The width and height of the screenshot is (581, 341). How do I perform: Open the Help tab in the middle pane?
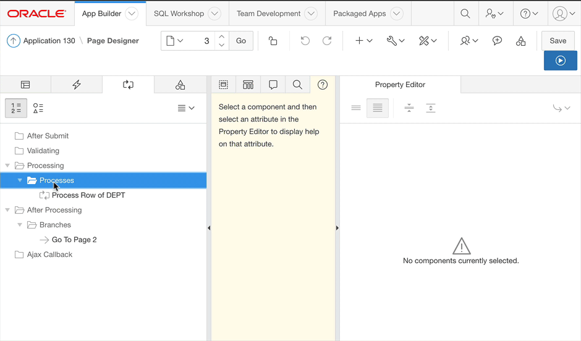pyautogui.click(x=323, y=85)
